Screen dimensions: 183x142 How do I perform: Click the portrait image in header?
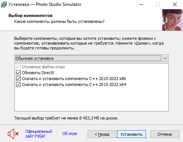(172, 20)
